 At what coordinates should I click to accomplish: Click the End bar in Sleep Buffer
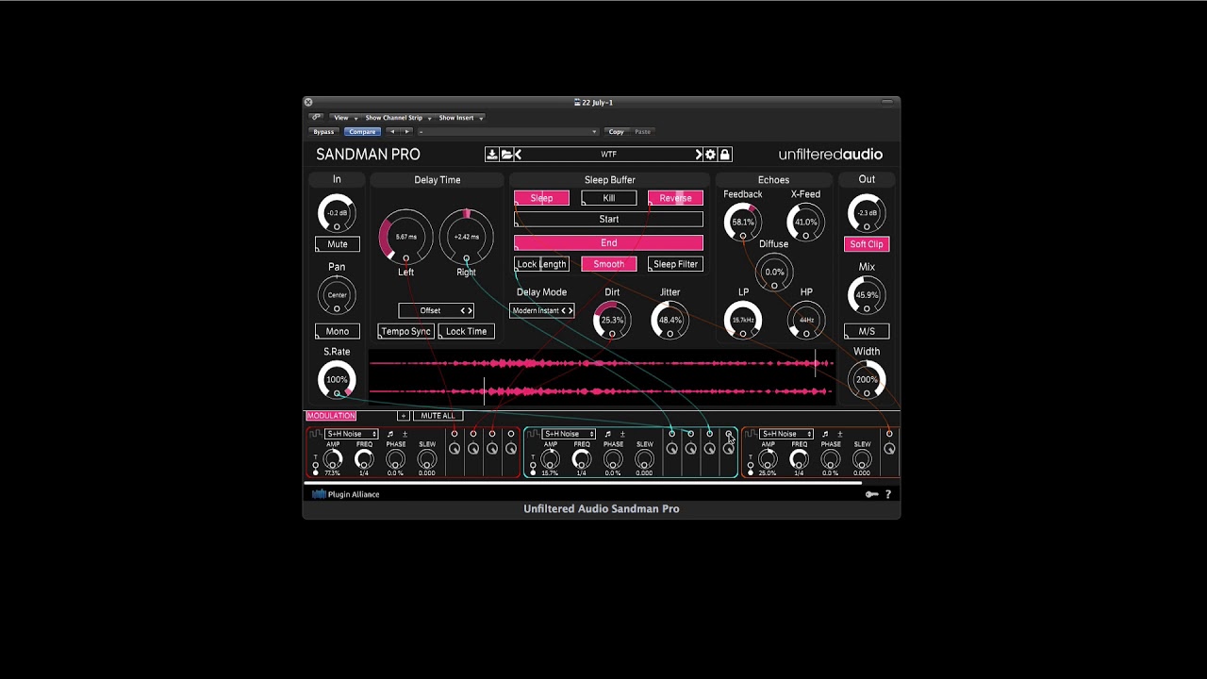click(x=608, y=243)
